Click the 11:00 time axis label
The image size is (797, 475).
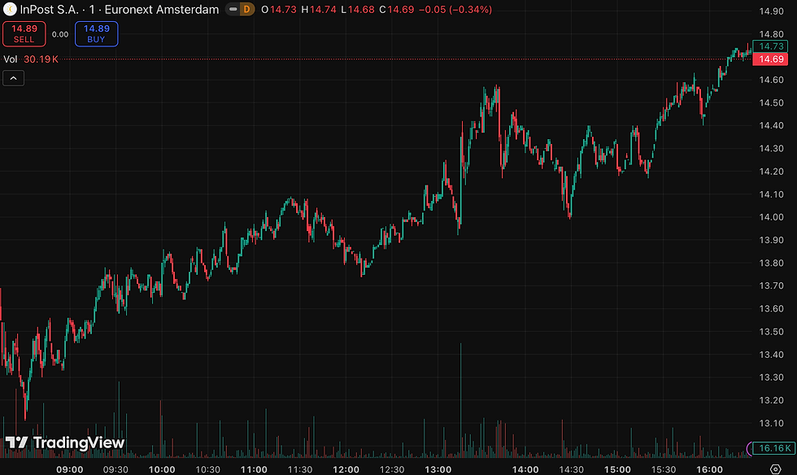tap(254, 469)
